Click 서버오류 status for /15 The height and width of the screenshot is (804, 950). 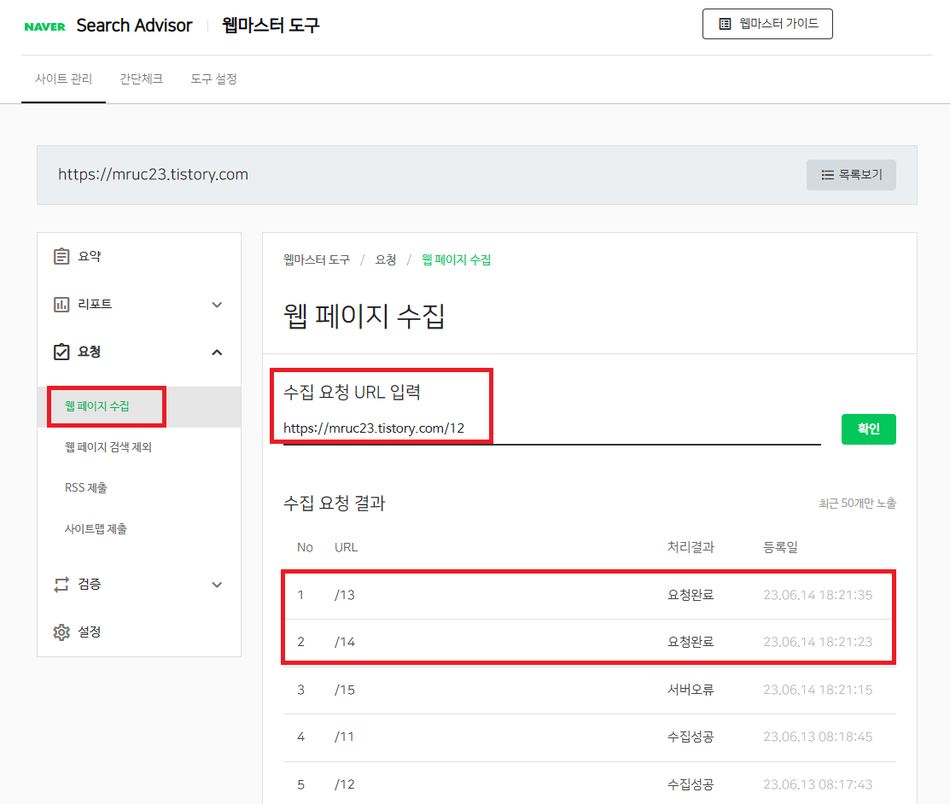tap(691, 690)
